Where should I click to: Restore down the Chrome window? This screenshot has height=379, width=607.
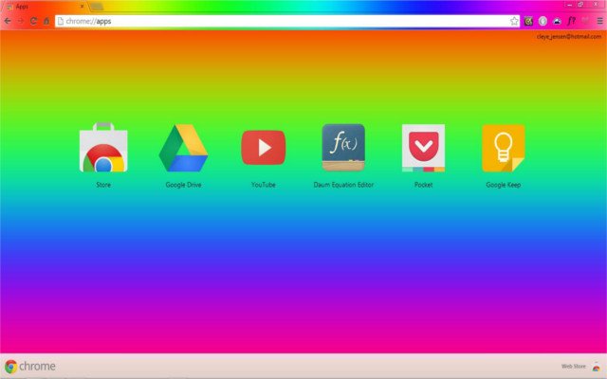click(x=580, y=5)
